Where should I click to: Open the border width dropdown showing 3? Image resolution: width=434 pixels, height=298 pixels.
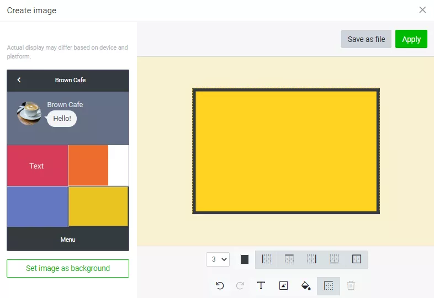coord(218,259)
